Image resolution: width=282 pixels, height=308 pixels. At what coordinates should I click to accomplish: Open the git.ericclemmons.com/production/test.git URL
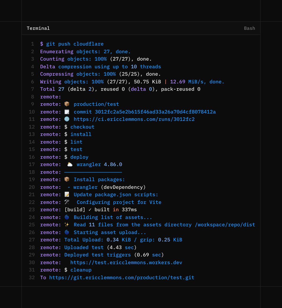click(122, 278)
